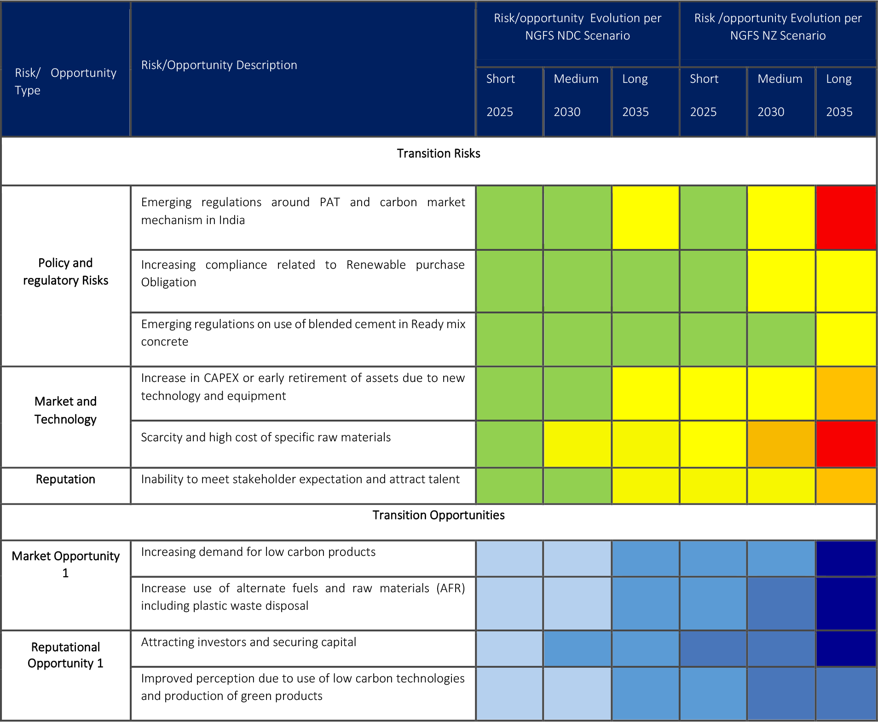Select the Reputational Opportunity 1 label

[65, 655]
